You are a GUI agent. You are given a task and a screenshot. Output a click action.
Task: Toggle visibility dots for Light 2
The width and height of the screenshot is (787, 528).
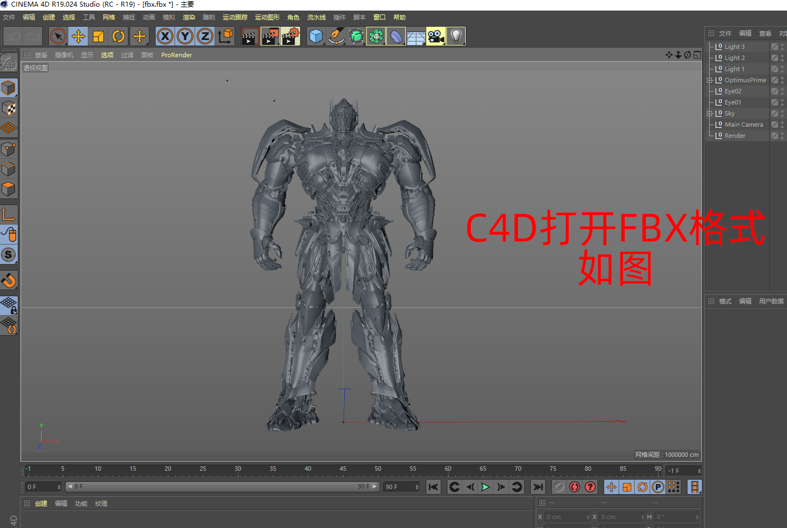pyautogui.click(x=783, y=58)
